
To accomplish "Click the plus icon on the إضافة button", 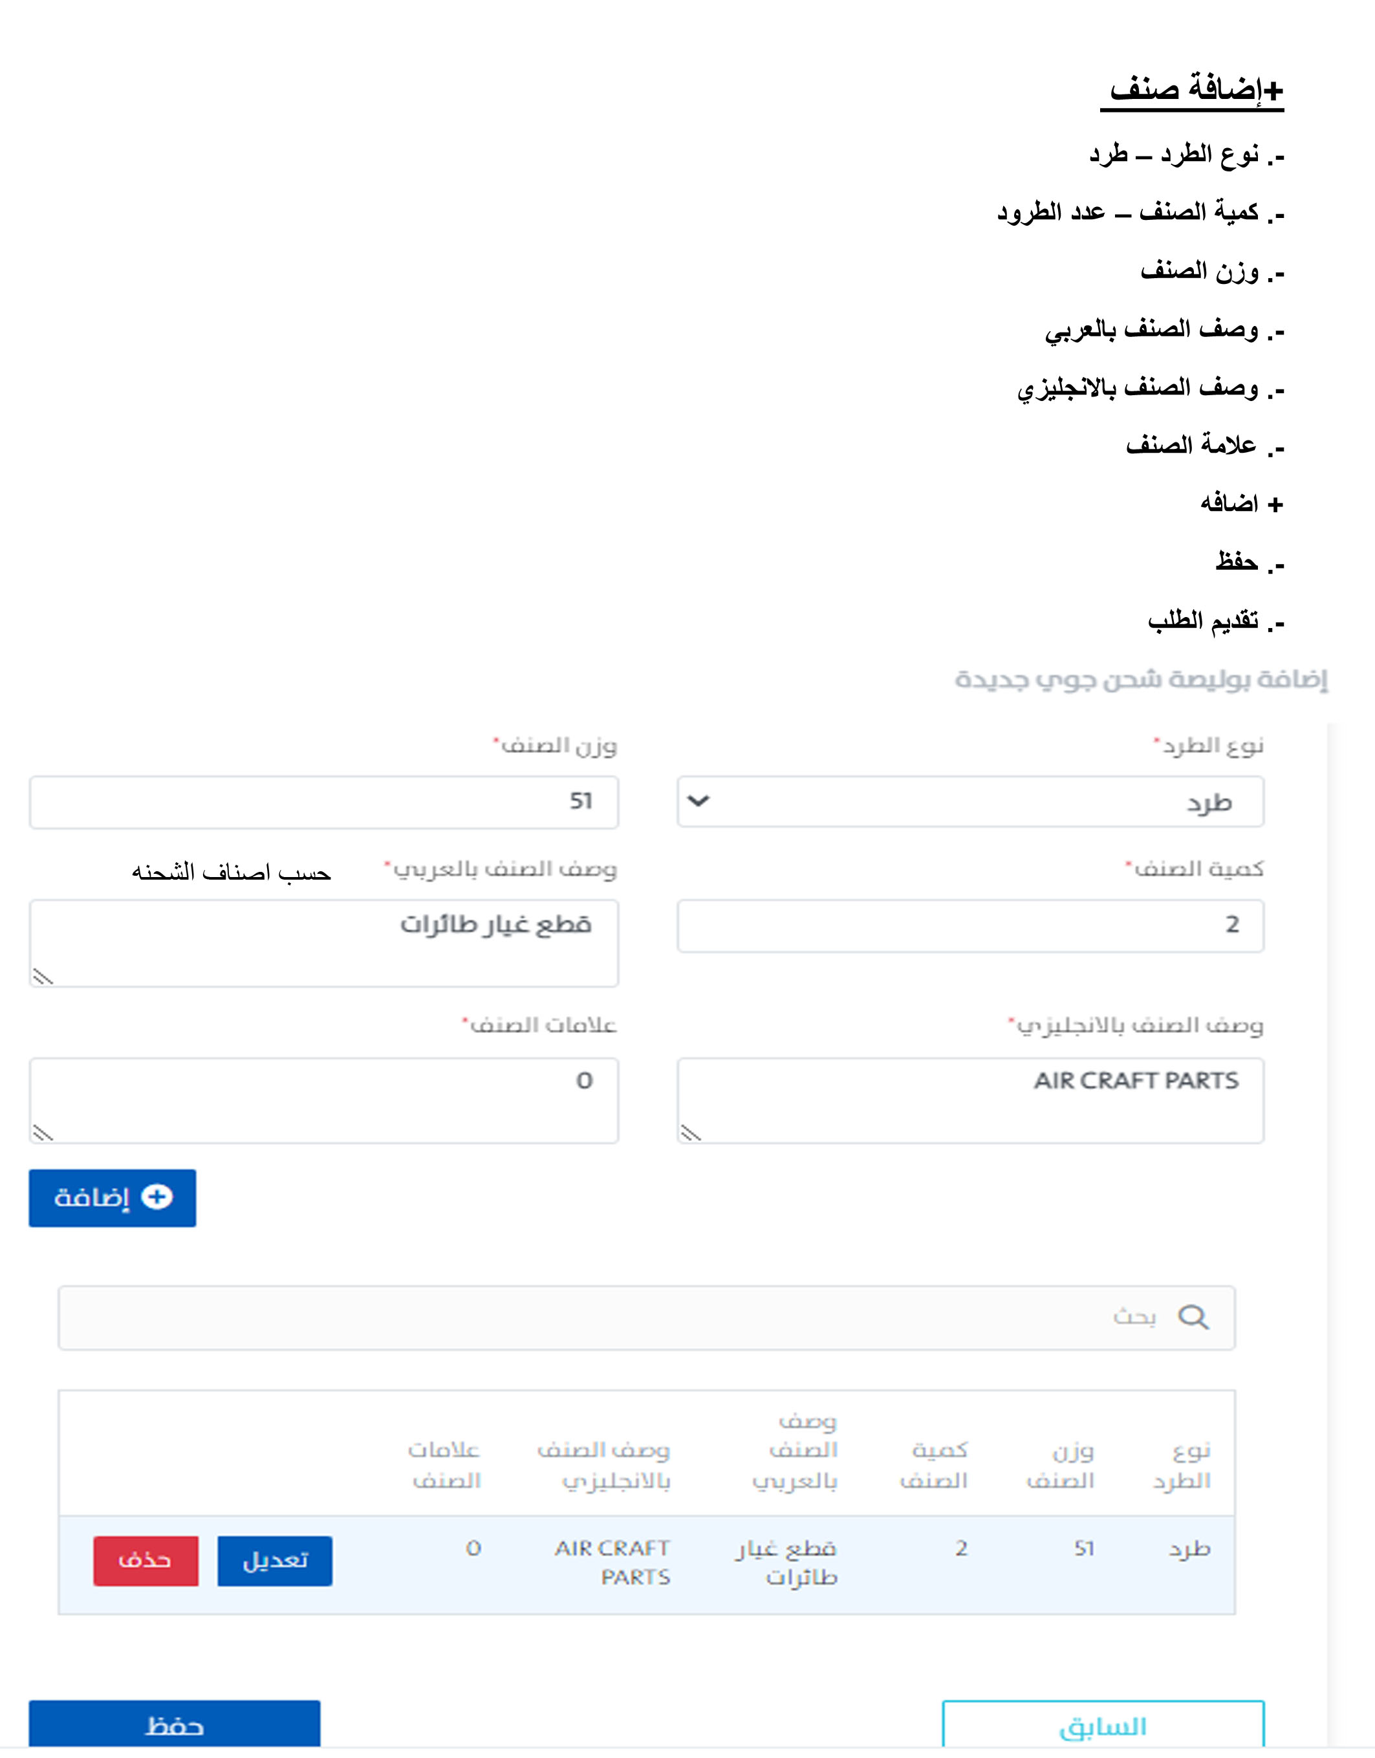I will click(x=157, y=1197).
